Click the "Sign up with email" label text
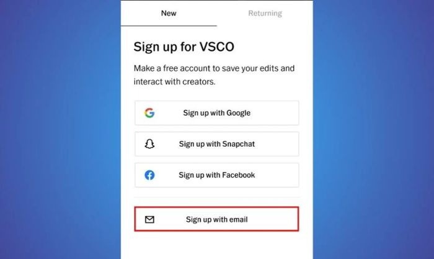This screenshot has height=259, width=434. click(217, 219)
